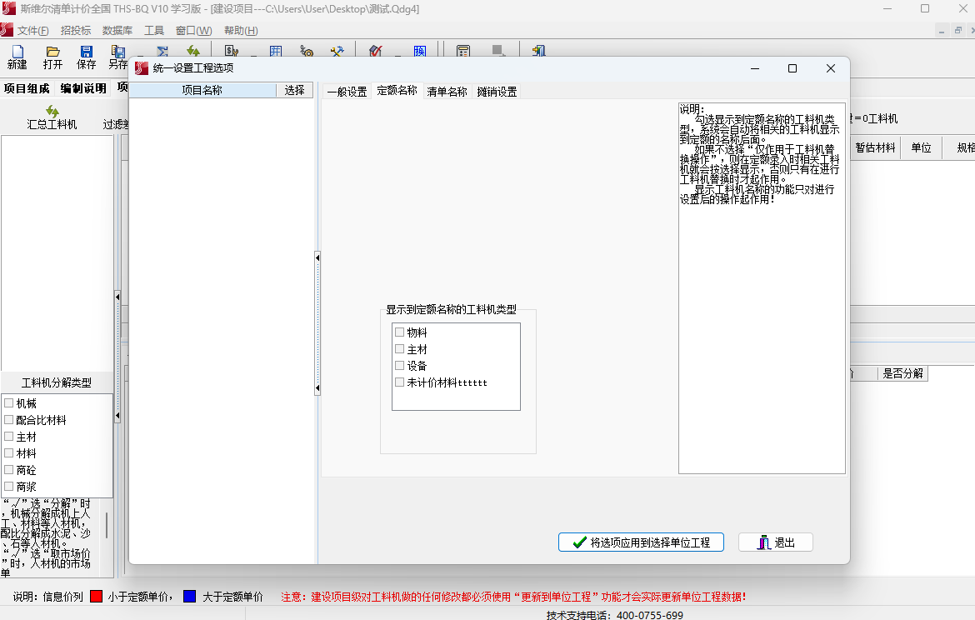The width and height of the screenshot is (975, 620).
Task: Check 机械 in 工料机分解类型 list
Action: (9, 403)
